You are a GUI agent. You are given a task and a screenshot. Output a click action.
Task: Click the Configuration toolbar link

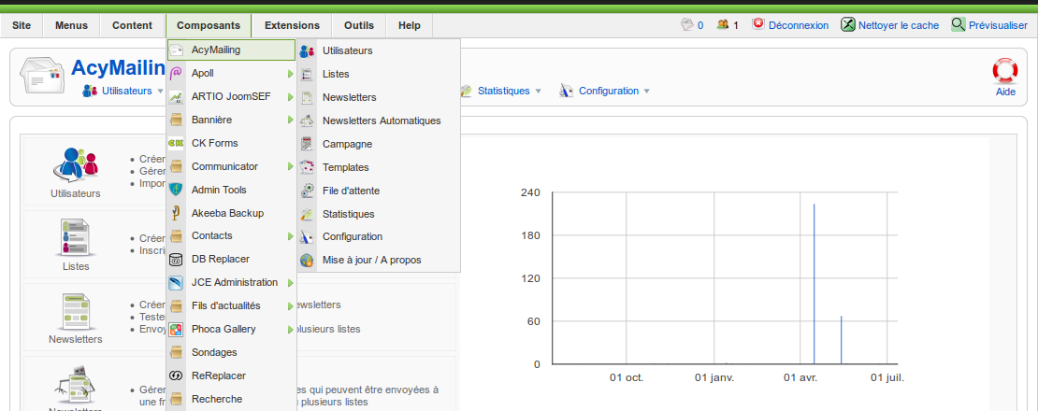click(x=609, y=92)
